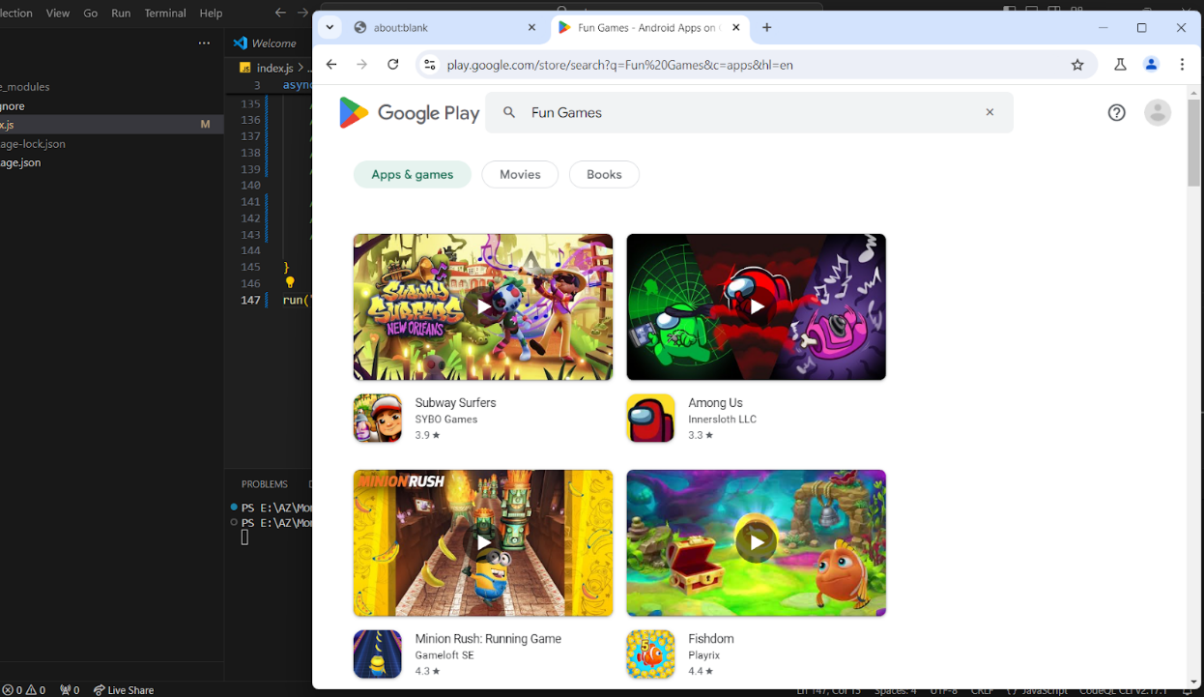Expand the breadcrumb next to index.js
This screenshot has height=697, width=1204.
[x=301, y=67]
